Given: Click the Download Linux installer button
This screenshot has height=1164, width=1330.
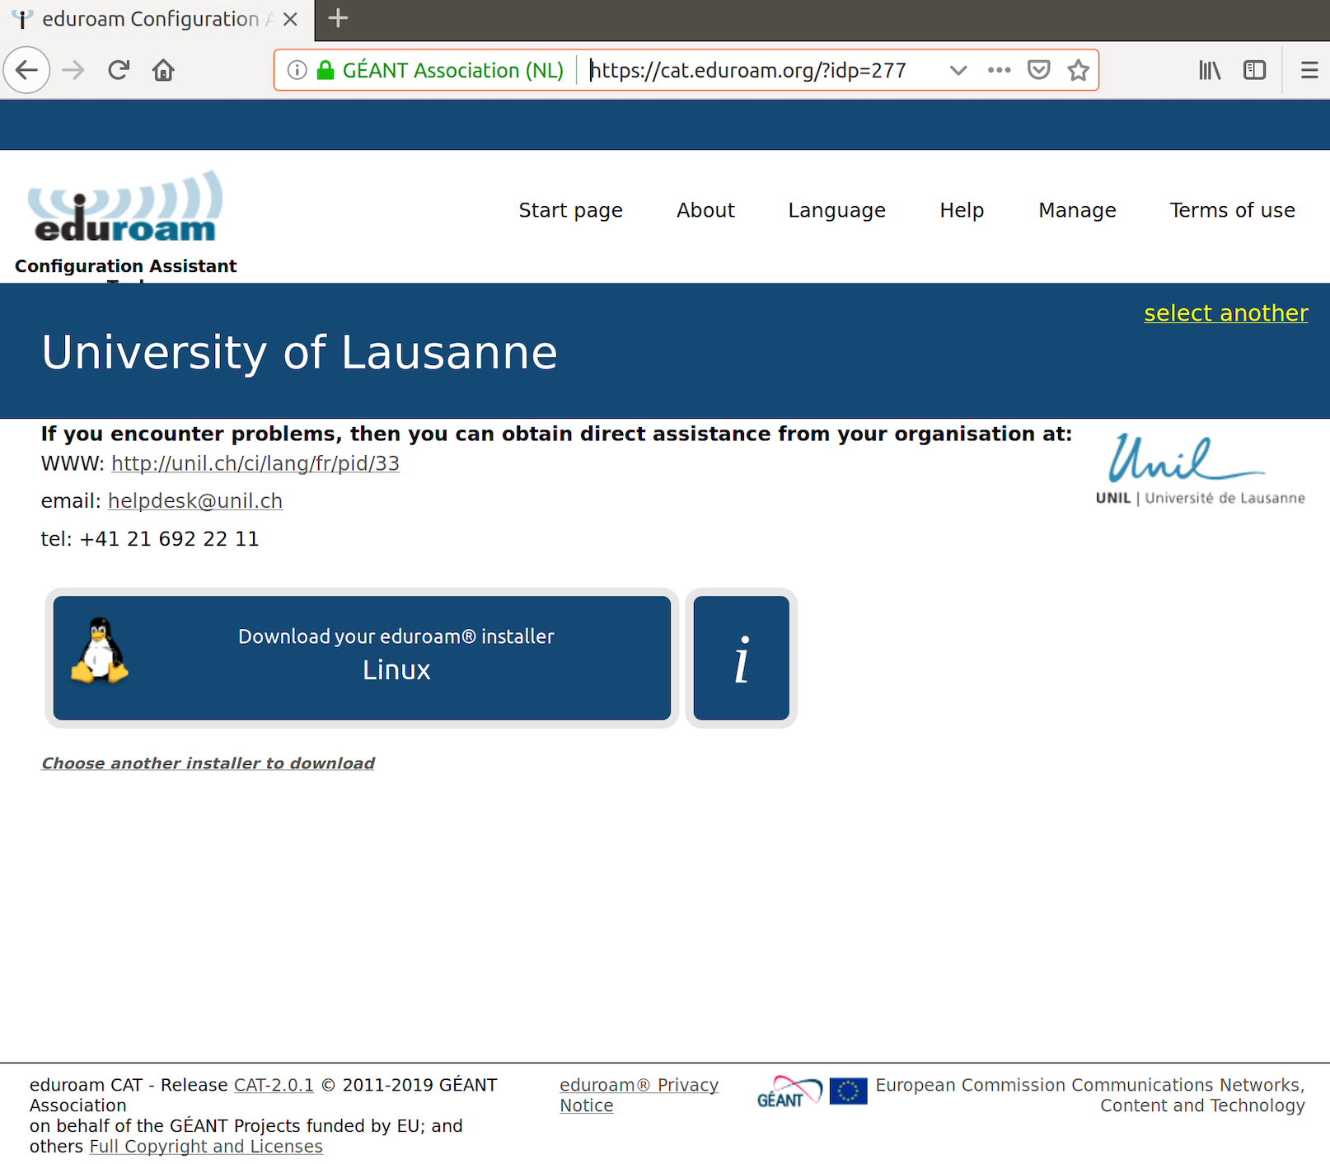Looking at the screenshot, I should pos(362,657).
